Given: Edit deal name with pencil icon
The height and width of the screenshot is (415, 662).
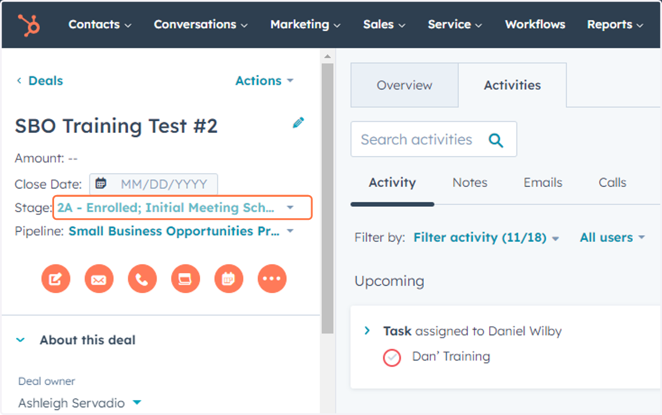Looking at the screenshot, I should pyautogui.click(x=298, y=123).
